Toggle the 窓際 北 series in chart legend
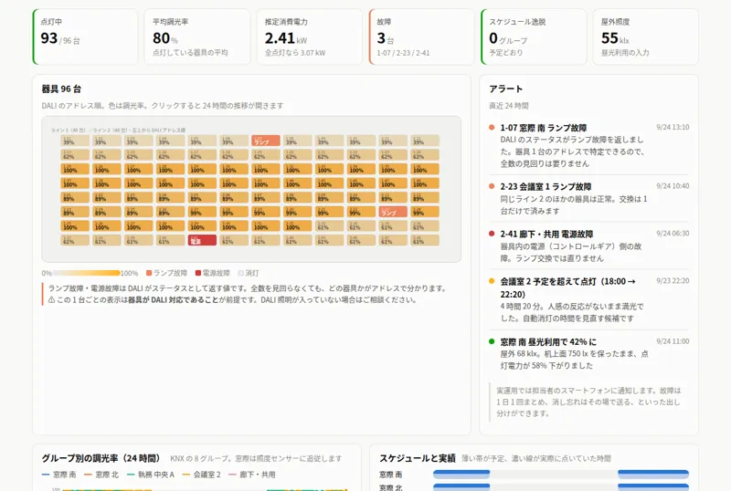The width and height of the screenshot is (731, 491). 101,475
